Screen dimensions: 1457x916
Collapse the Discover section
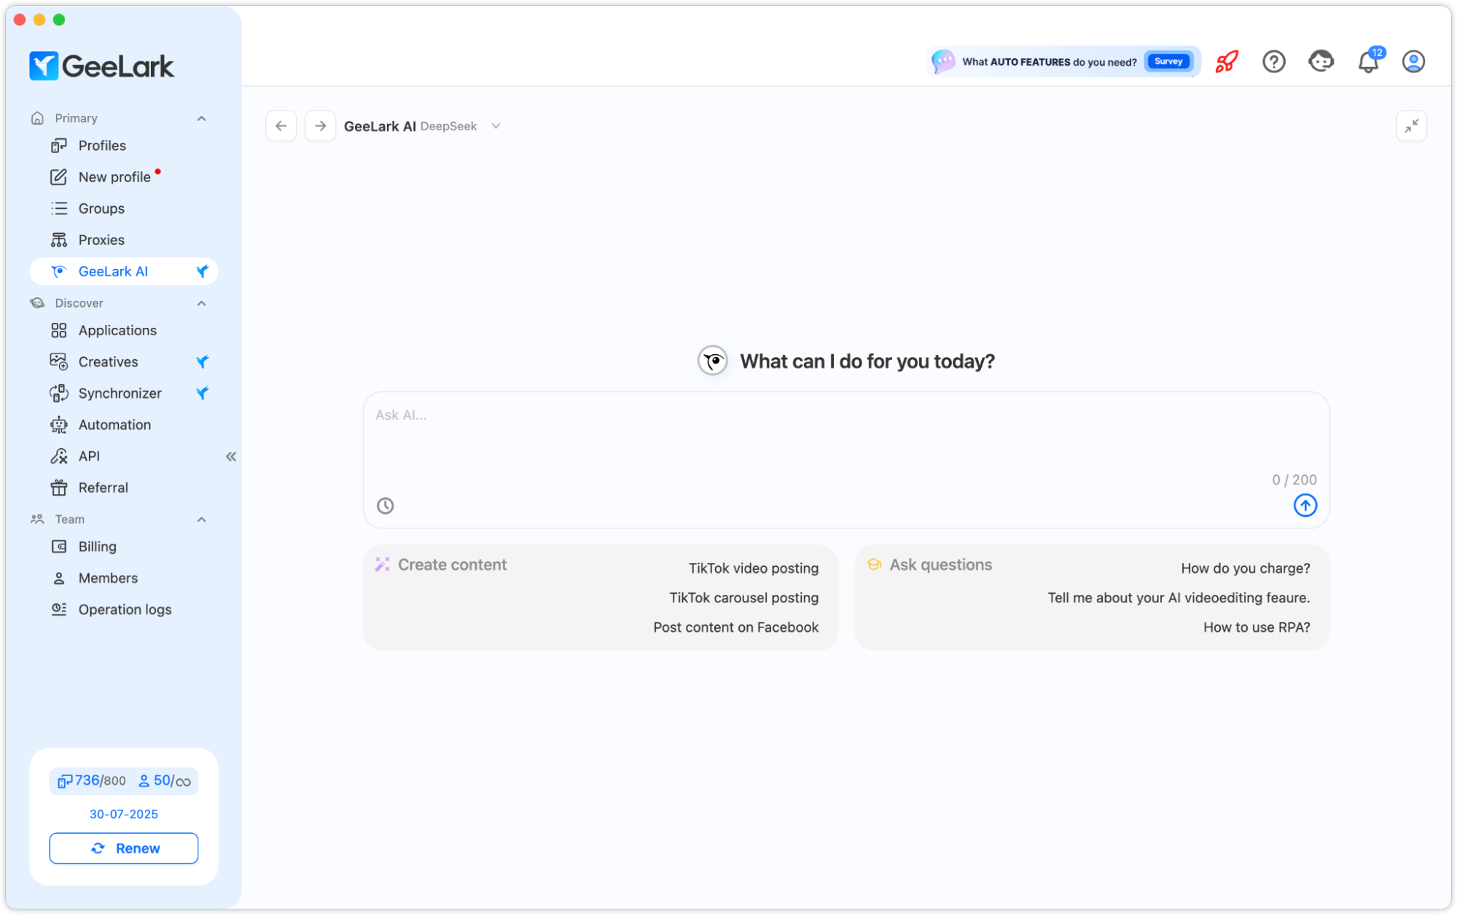(x=202, y=303)
